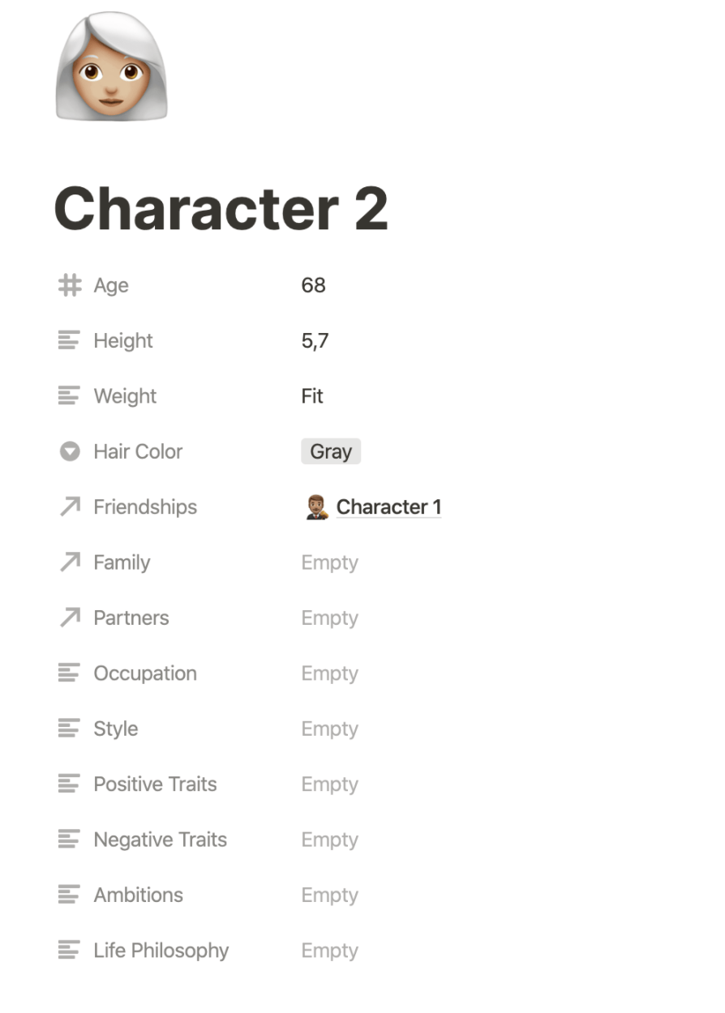The width and height of the screenshot is (725, 1013).
Task: Click the Age property label
Action: click(x=111, y=284)
